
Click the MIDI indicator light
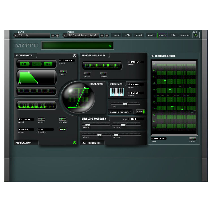coord(196,35)
